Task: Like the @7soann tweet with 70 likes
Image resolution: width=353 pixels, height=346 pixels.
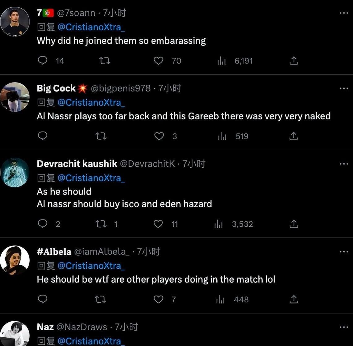Action: click(158, 61)
